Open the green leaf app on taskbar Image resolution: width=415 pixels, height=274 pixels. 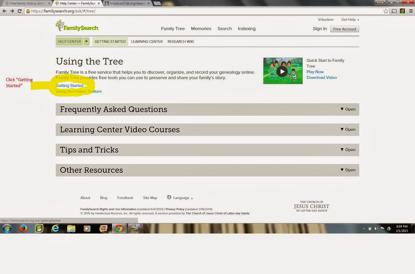[x=39, y=229]
